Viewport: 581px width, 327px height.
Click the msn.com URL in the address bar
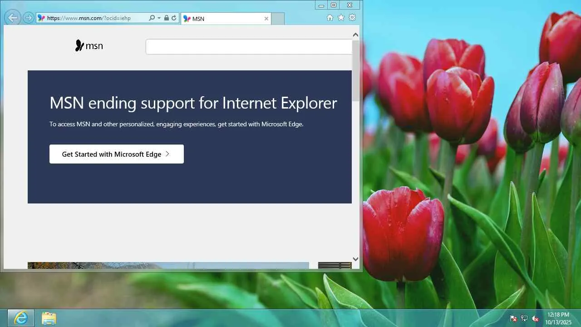(x=89, y=18)
